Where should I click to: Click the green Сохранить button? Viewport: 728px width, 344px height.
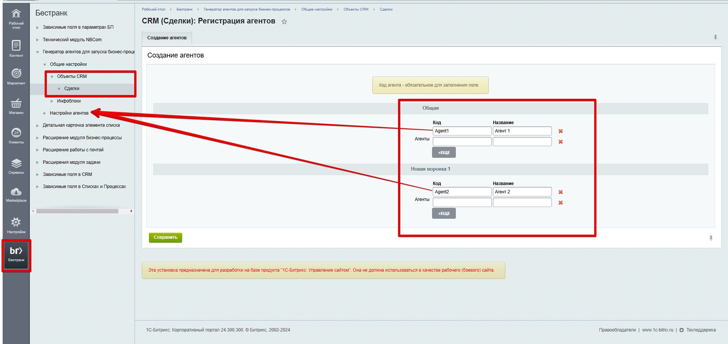[x=165, y=237]
